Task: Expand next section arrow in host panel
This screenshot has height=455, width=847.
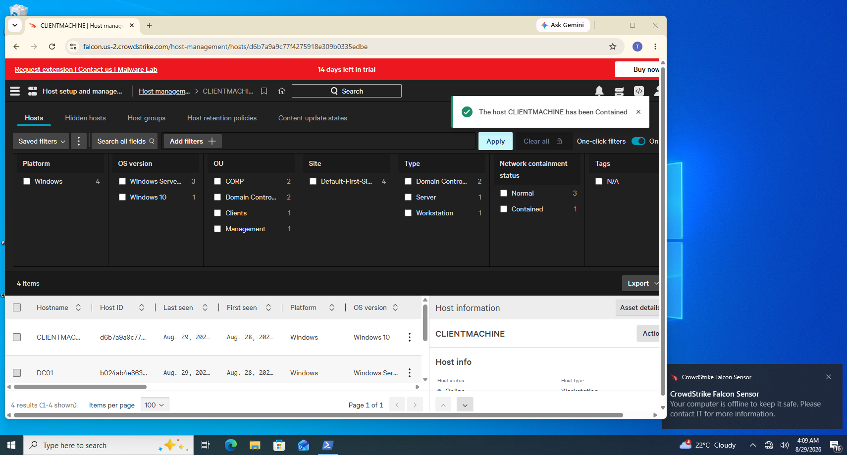Action: tap(465, 405)
